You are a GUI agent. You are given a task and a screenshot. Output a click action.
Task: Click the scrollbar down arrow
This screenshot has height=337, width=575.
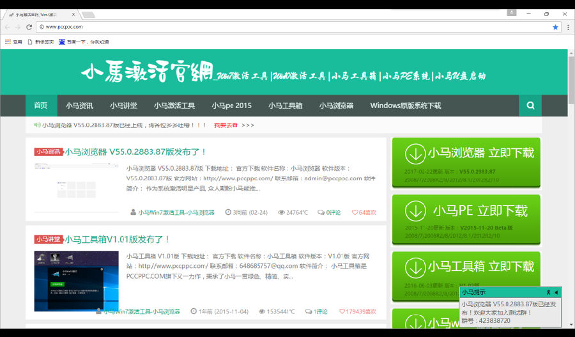tap(571, 324)
